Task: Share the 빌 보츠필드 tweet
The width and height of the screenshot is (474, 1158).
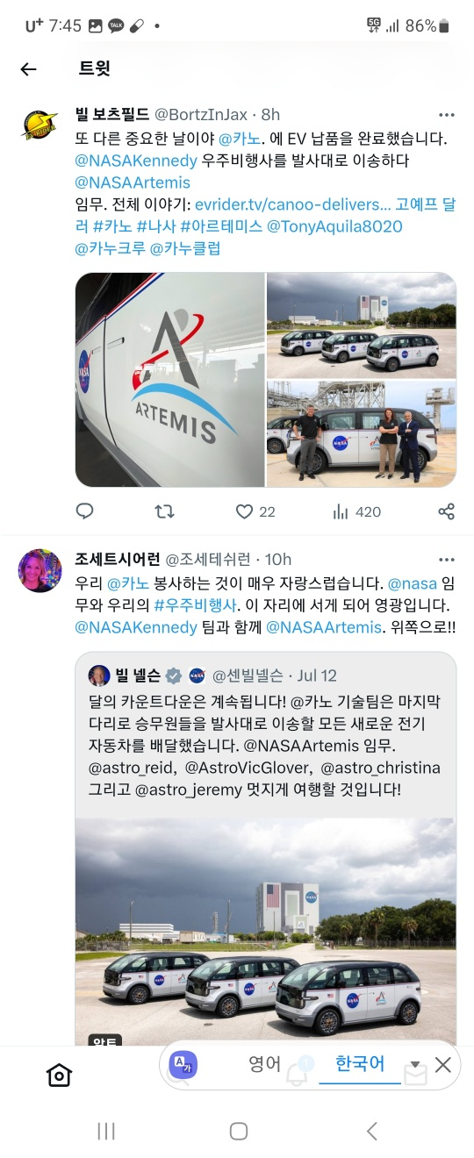Action: [446, 511]
